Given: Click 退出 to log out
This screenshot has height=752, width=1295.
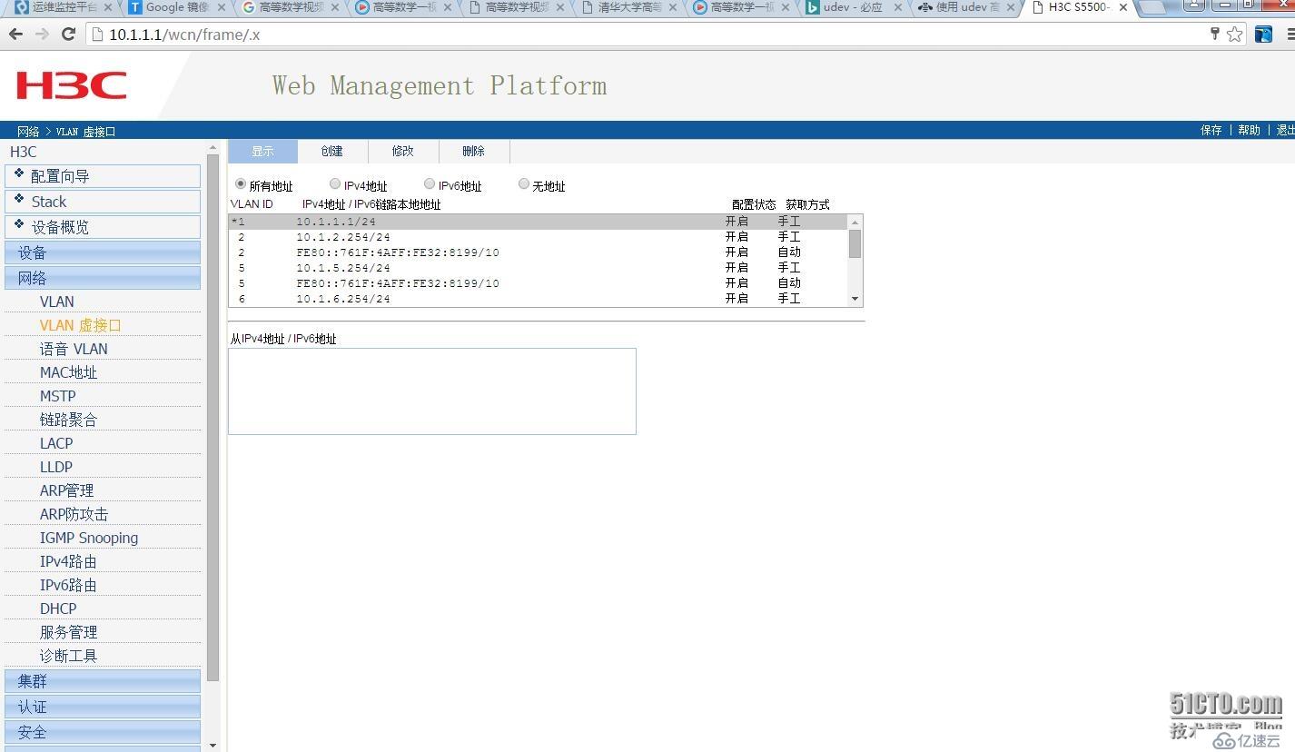Looking at the screenshot, I should (1285, 131).
